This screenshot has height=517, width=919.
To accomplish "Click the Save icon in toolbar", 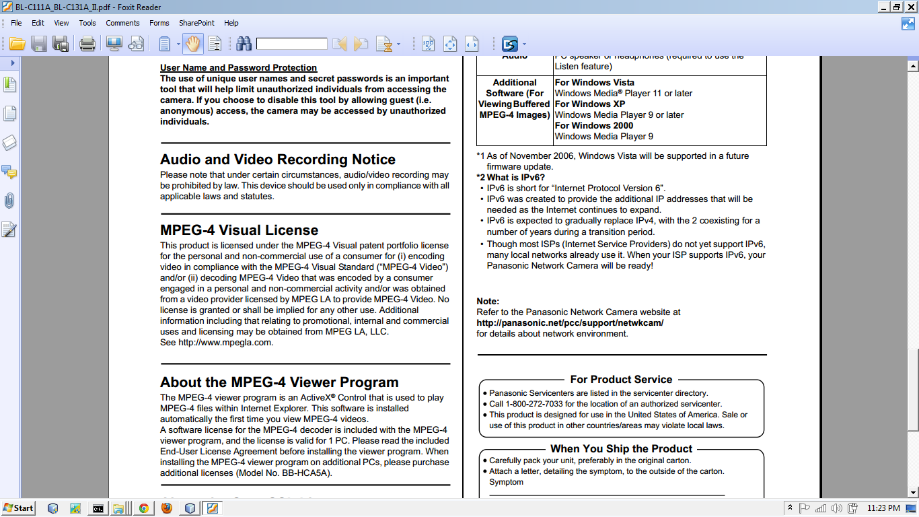I will 39,44.
